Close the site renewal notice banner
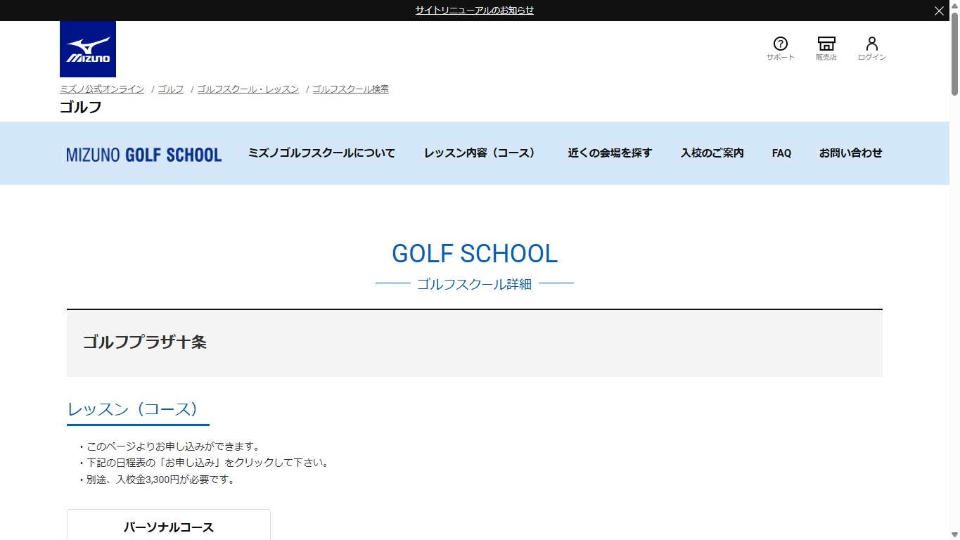This screenshot has height=540, width=960. [939, 11]
